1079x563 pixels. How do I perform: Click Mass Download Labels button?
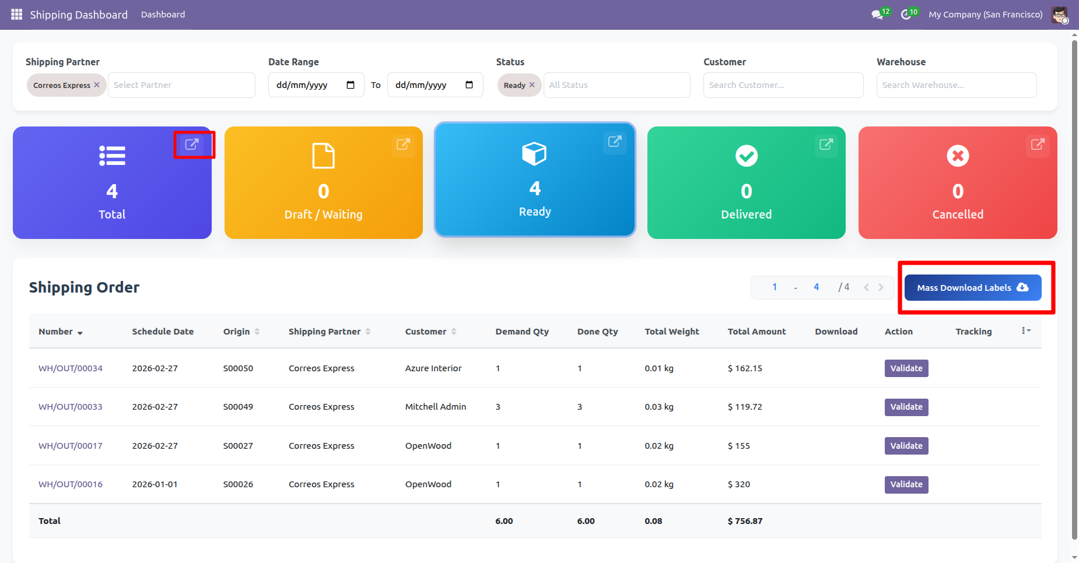972,288
